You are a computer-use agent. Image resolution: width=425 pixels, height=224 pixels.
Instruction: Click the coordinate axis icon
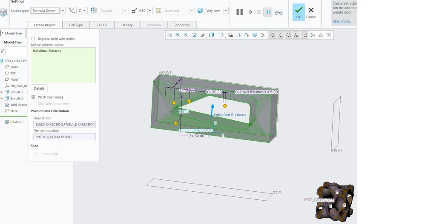tap(72, 11)
